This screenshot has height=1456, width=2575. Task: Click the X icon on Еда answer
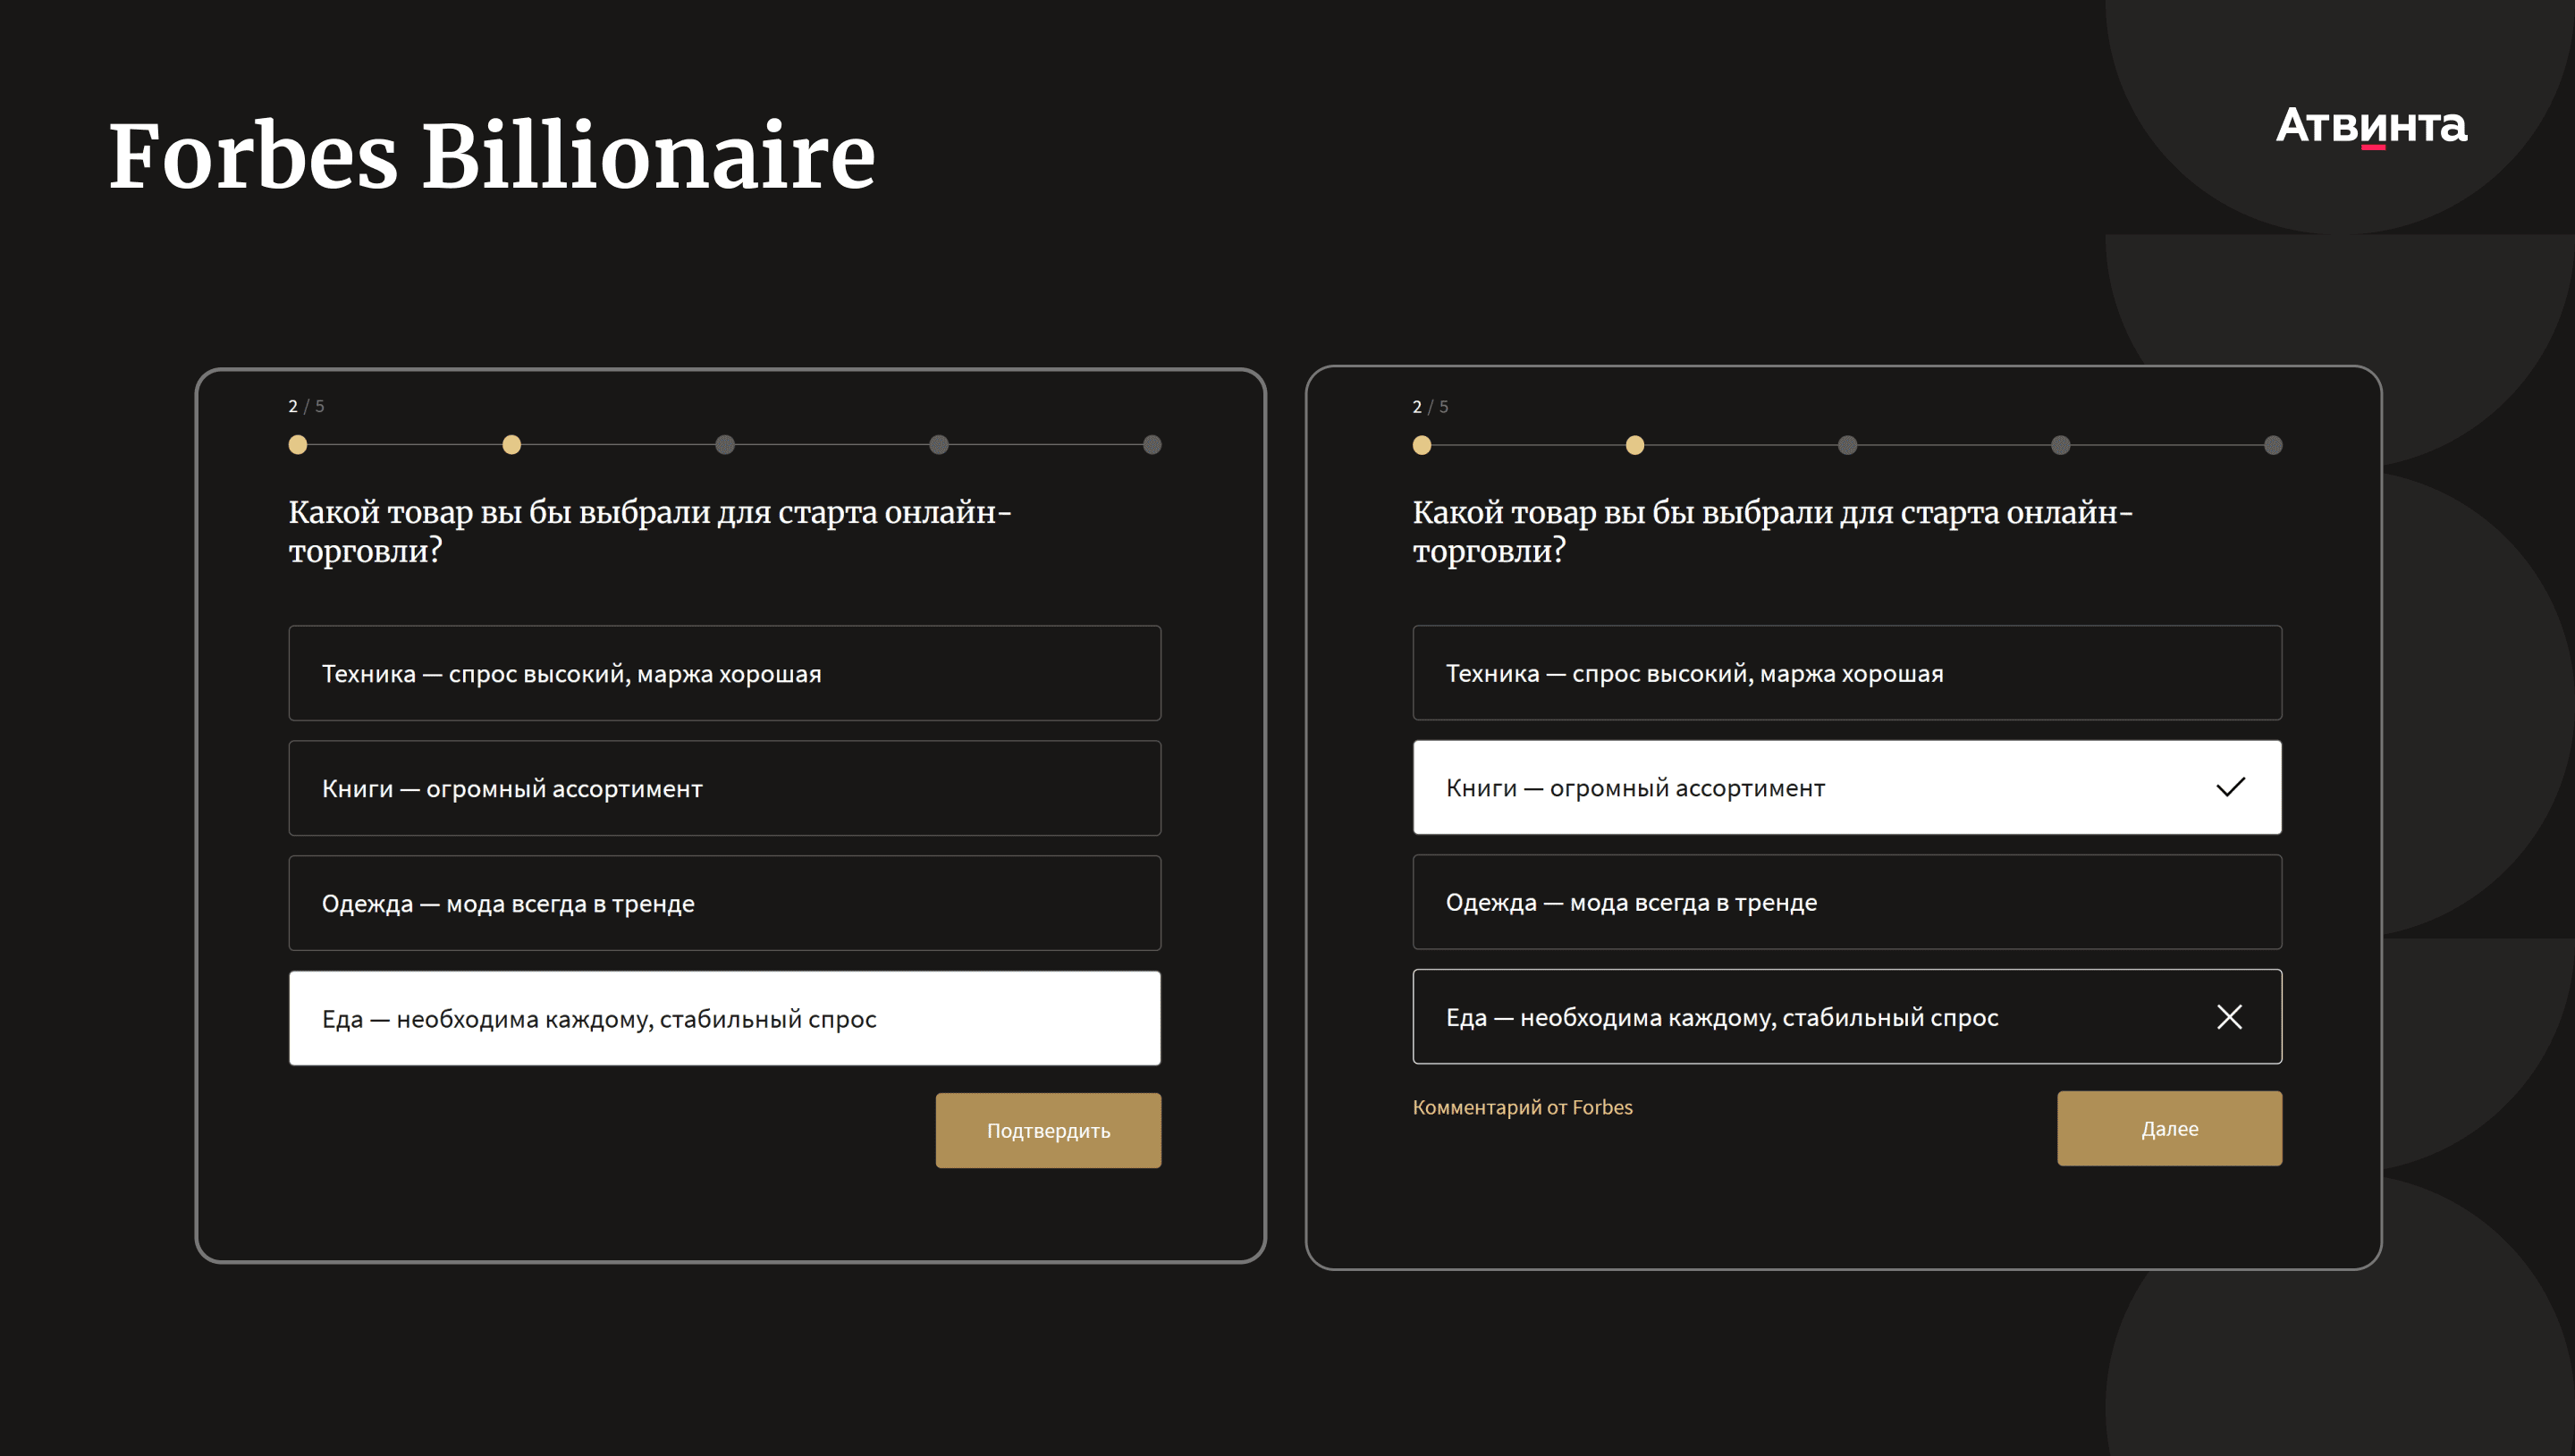[x=2228, y=1017]
